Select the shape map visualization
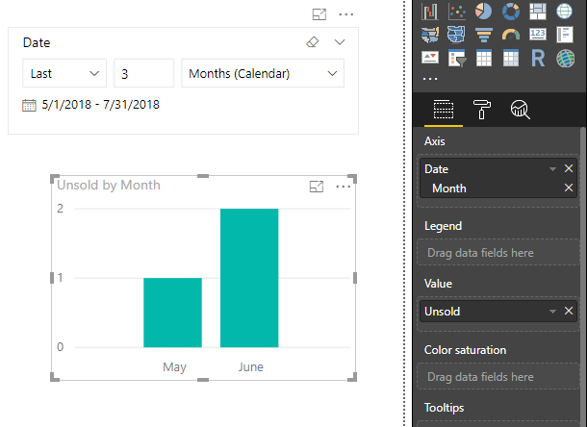Viewport: 587px width, 427px height. [x=457, y=35]
